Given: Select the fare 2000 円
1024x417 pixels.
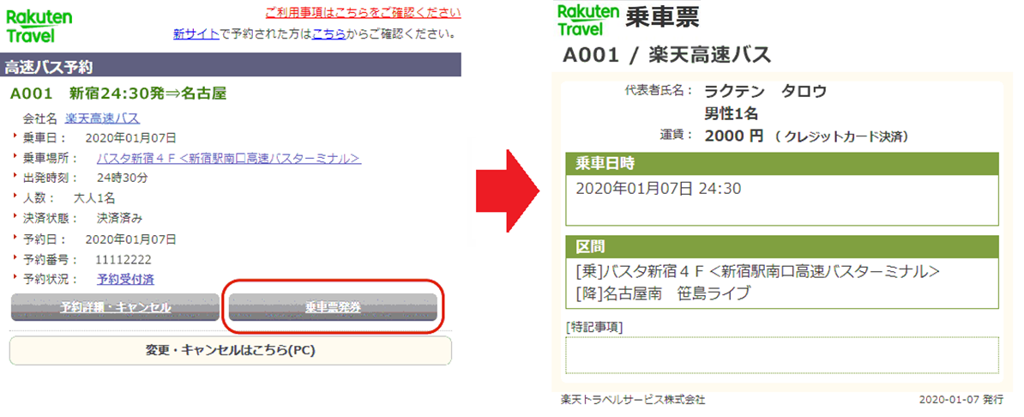Looking at the screenshot, I should tap(734, 136).
